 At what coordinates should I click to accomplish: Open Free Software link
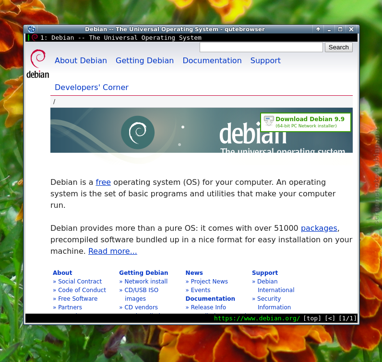click(78, 298)
